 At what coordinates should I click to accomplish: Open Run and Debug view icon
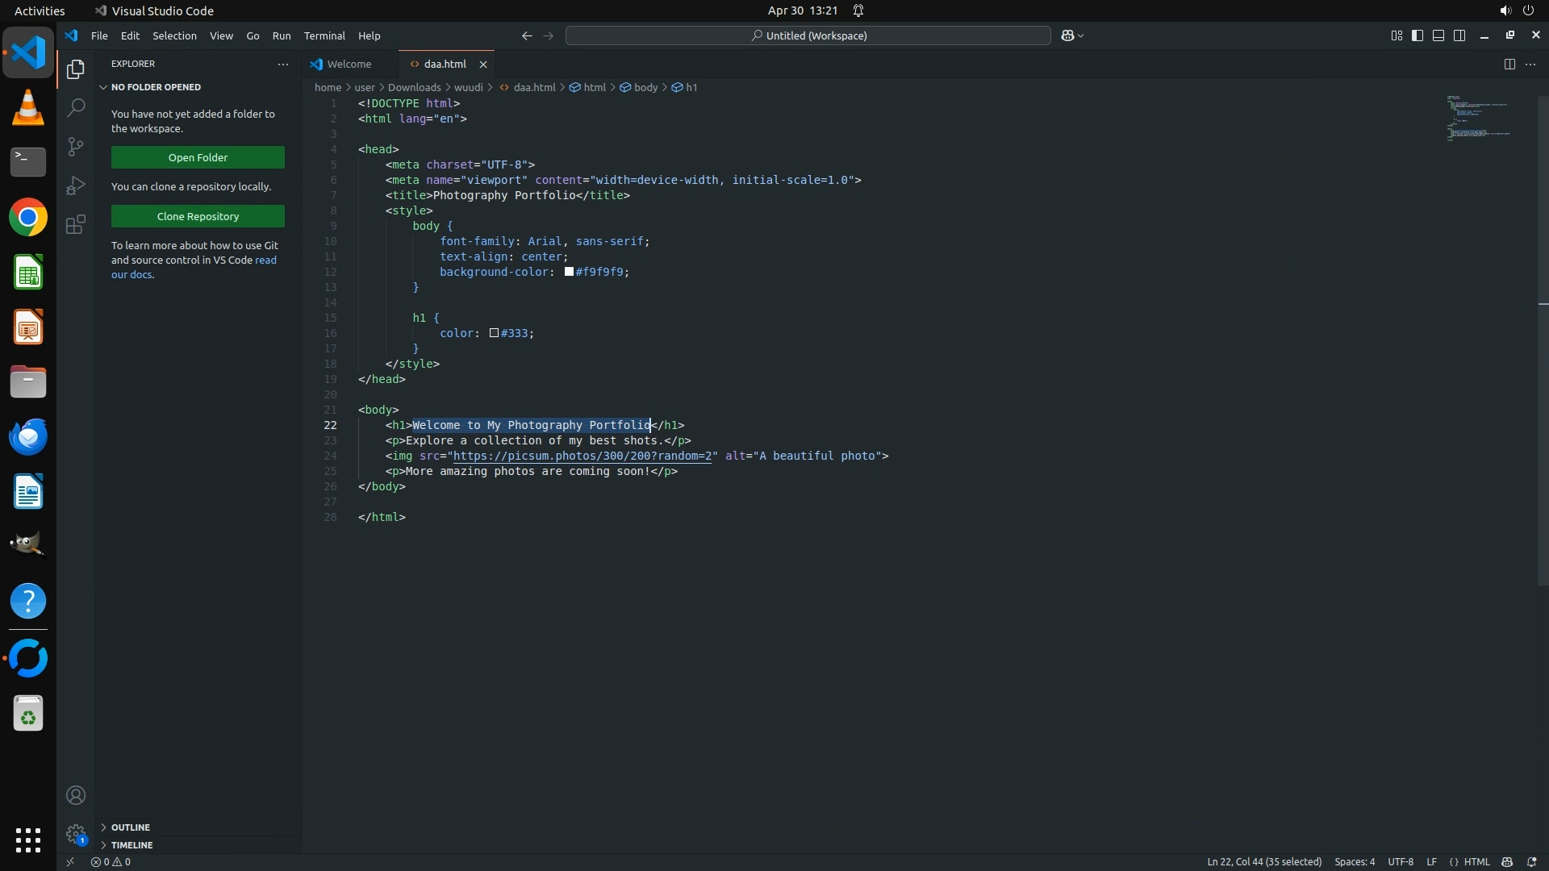(76, 185)
